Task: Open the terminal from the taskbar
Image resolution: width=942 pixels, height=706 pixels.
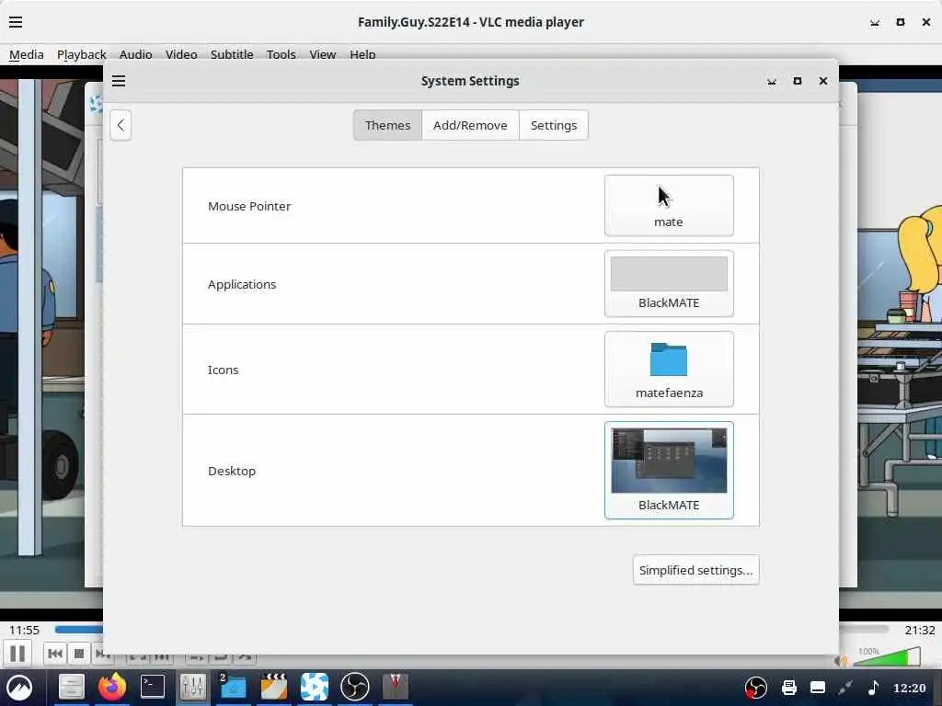Action: click(x=153, y=687)
